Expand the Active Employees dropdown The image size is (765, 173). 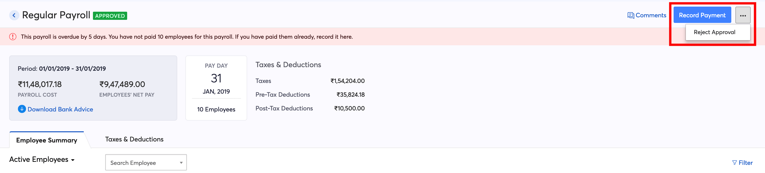(42, 160)
